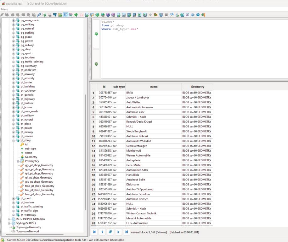Click the database icon in the status bar

coord(3,240)
